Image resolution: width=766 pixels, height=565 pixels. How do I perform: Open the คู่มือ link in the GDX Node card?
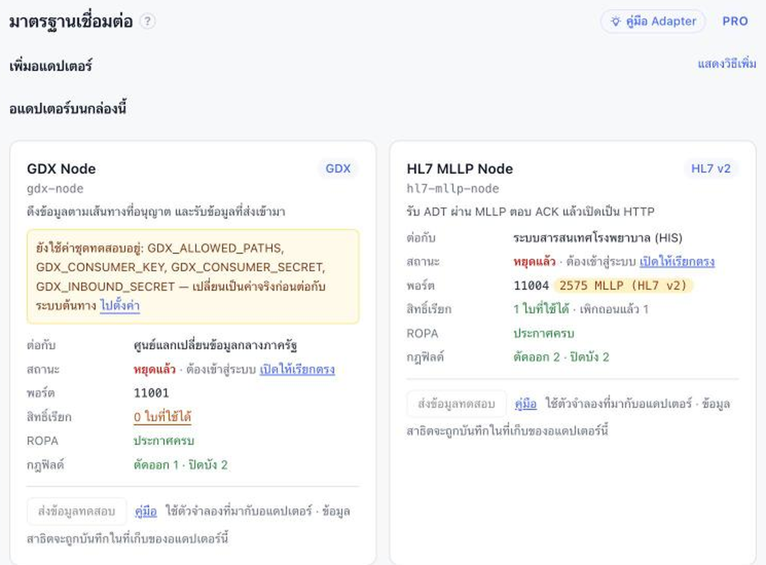pos(146,512)
